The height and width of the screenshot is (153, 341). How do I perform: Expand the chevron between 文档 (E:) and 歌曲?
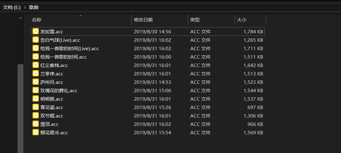pyautogui.click(x=25, y=7)
